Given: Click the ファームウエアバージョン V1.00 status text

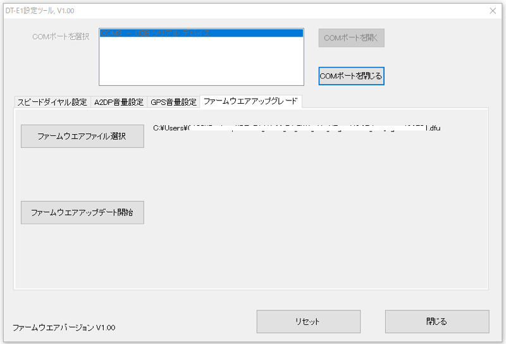Looking at the screenshot, I should pyautogui.click(x=64, y=328).
